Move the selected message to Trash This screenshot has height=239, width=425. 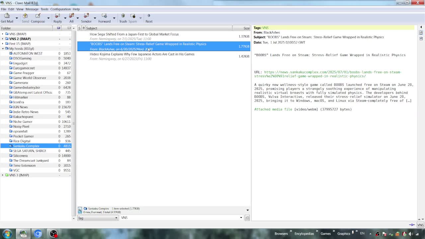click(x=123, y=18)
